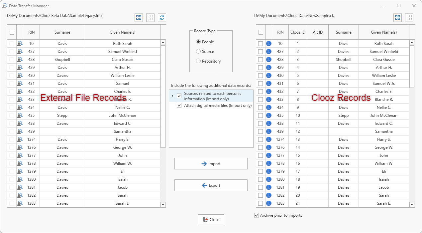The width and height of the screenshot is (422, 233).
Task: Click select-all icon above the Clooz records list
Action: (397, 18)
